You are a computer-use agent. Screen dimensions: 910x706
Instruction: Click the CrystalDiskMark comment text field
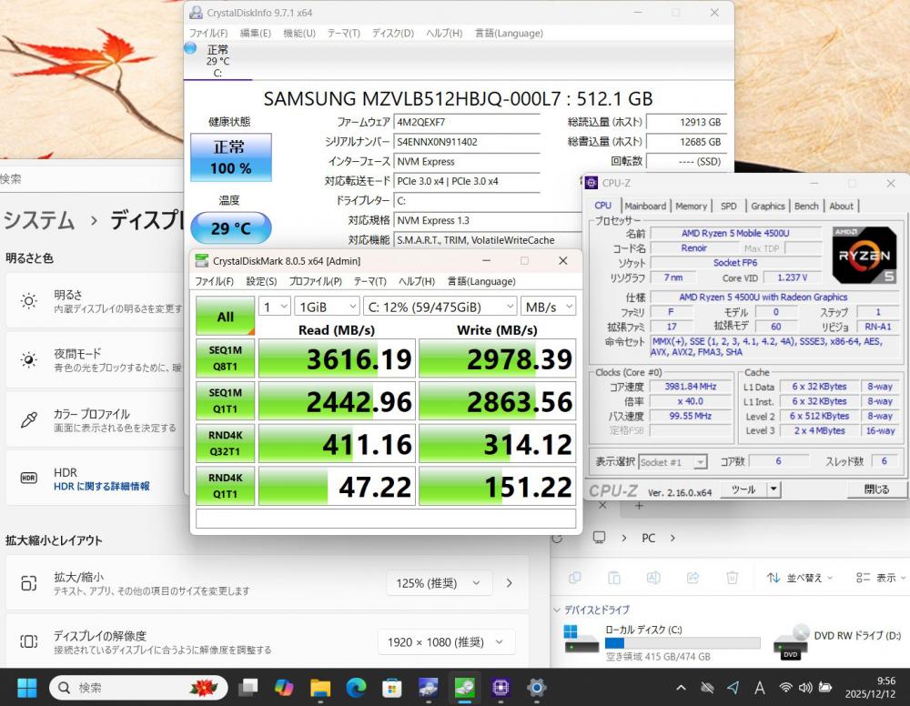[385, 518]
